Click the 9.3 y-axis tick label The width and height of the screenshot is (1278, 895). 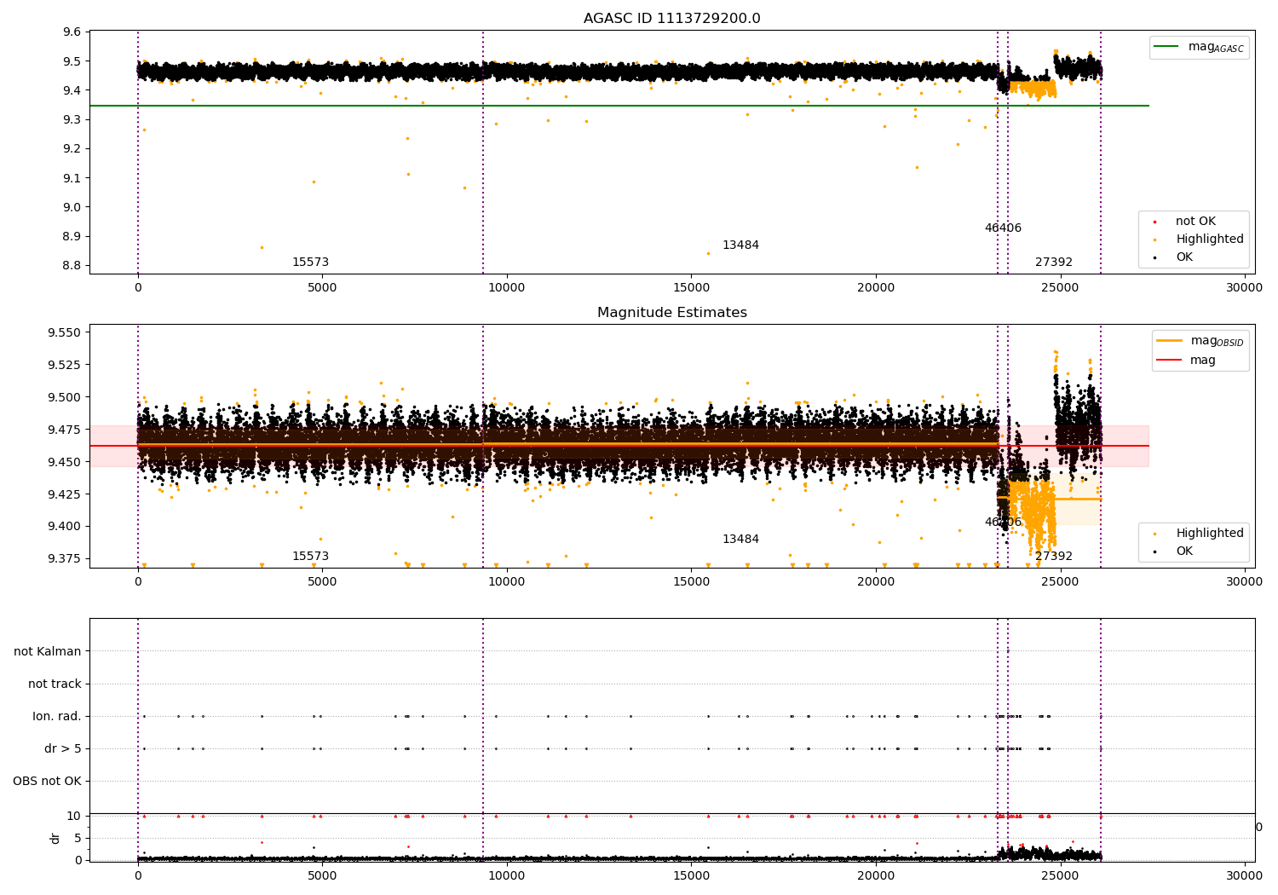coord(72,120)
